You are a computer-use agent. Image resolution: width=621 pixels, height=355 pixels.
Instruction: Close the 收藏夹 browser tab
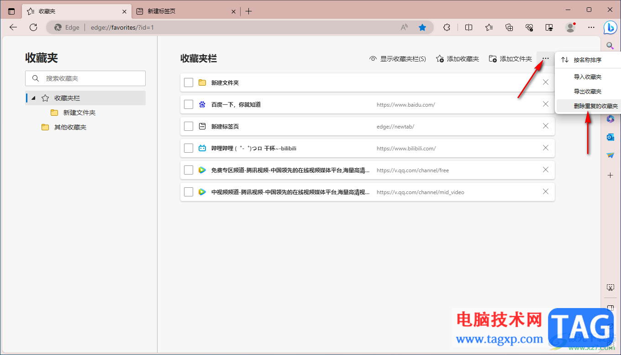[x=125, y=11]
